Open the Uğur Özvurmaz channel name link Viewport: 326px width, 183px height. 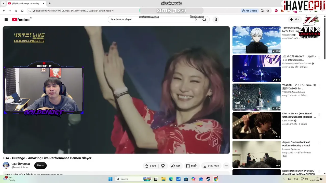click(x=21, y=164)
